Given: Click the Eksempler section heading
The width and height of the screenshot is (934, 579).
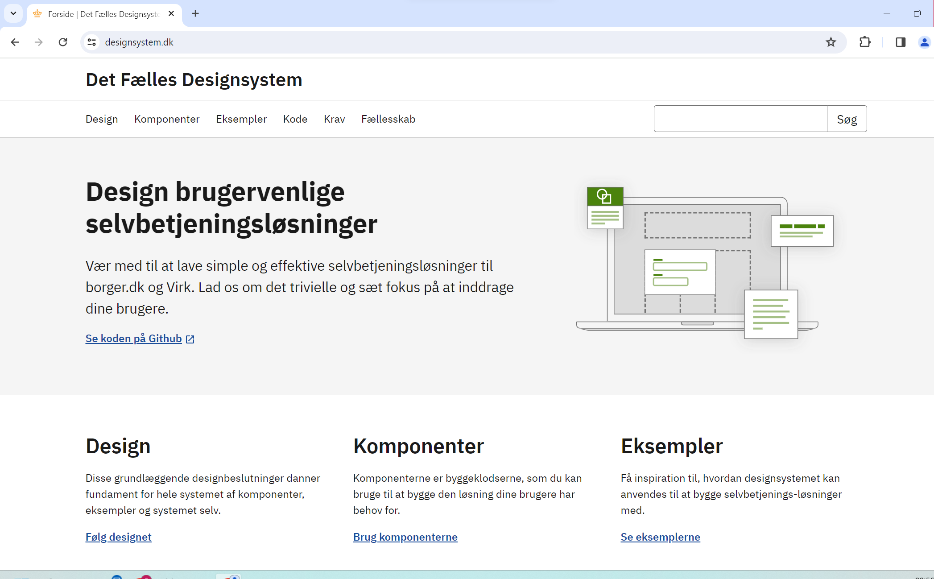Looking at the screenshot, I should (x=672, y=446).
